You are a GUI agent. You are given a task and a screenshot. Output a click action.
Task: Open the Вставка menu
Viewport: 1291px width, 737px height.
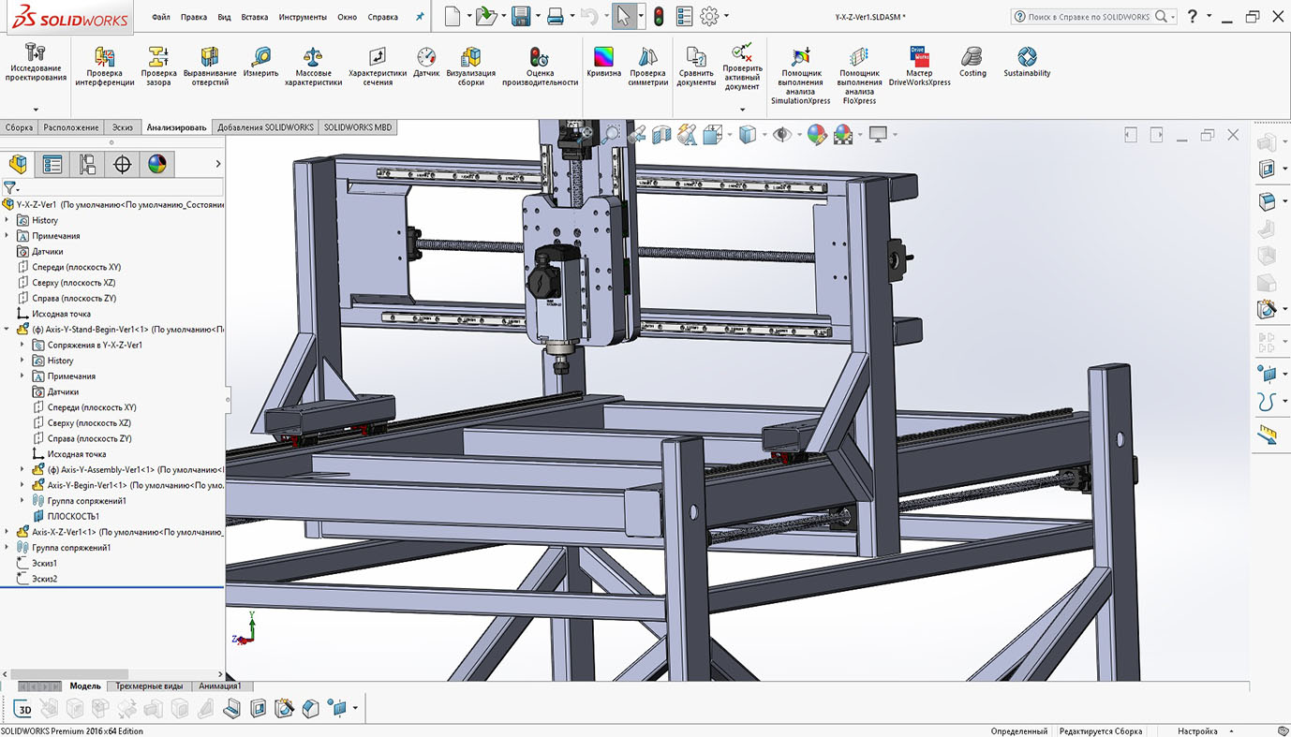coord(254,17)
